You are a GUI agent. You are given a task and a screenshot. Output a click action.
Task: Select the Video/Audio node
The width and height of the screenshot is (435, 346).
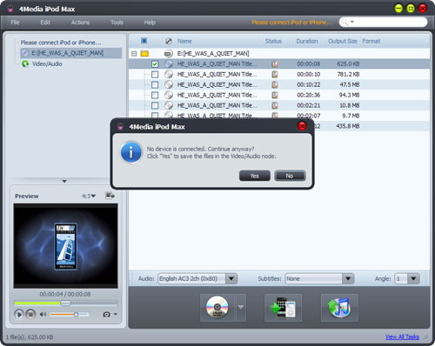tap(47, 63)
